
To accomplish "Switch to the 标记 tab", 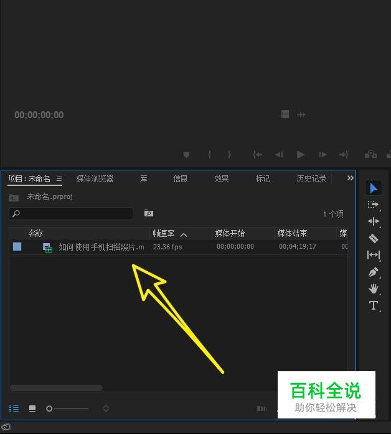I will 262,179.
